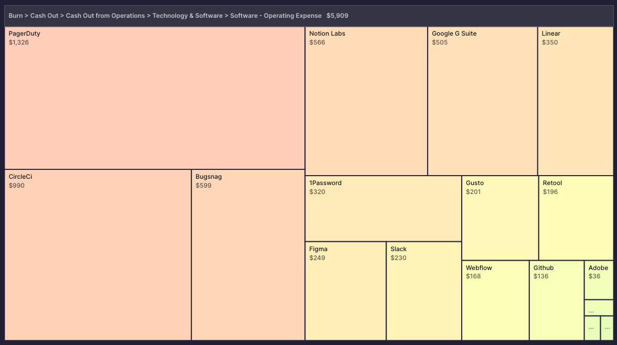
Task: Select Software - Operating Expense breadcrumb
Action: pyautogui.click(x=276, y=16)
